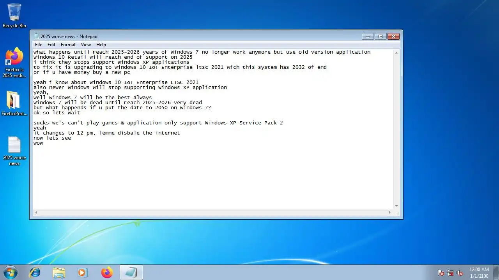Click the line beginning 'to fix it is upgrading'

pos(180,67)
